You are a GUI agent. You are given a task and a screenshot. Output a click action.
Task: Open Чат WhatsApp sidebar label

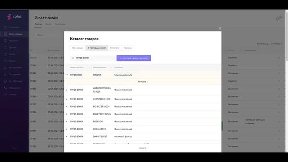[16, 81]
